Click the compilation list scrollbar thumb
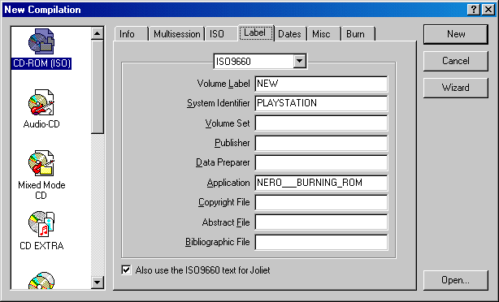Screen dimensions: 499x302 pos(98,87)
